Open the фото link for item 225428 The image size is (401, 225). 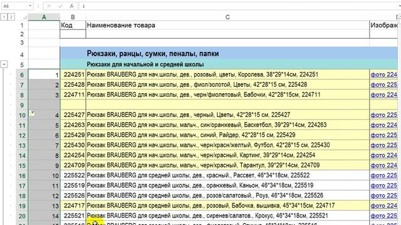[x=384, y=85]
